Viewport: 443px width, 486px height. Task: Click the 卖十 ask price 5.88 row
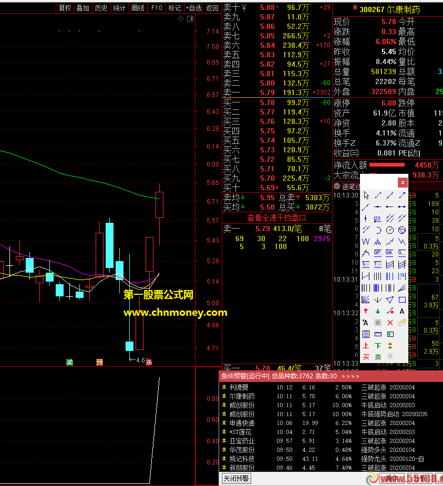(x=277, y=7)
